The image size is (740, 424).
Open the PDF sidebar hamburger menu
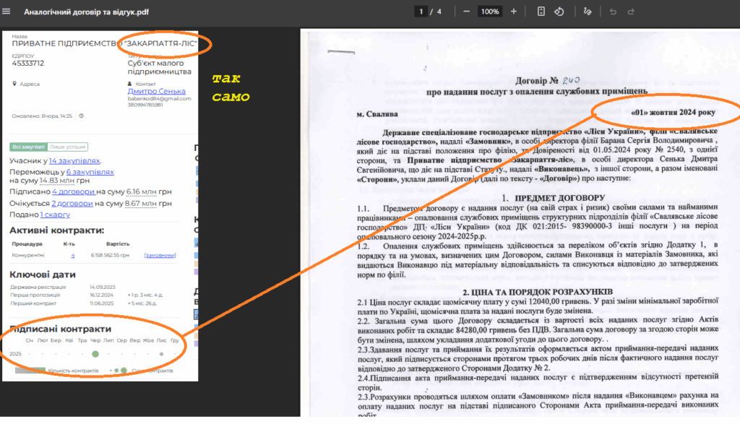tap(7, 12)
